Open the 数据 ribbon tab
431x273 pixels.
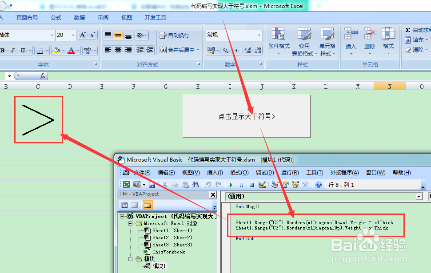coord(80,18)
